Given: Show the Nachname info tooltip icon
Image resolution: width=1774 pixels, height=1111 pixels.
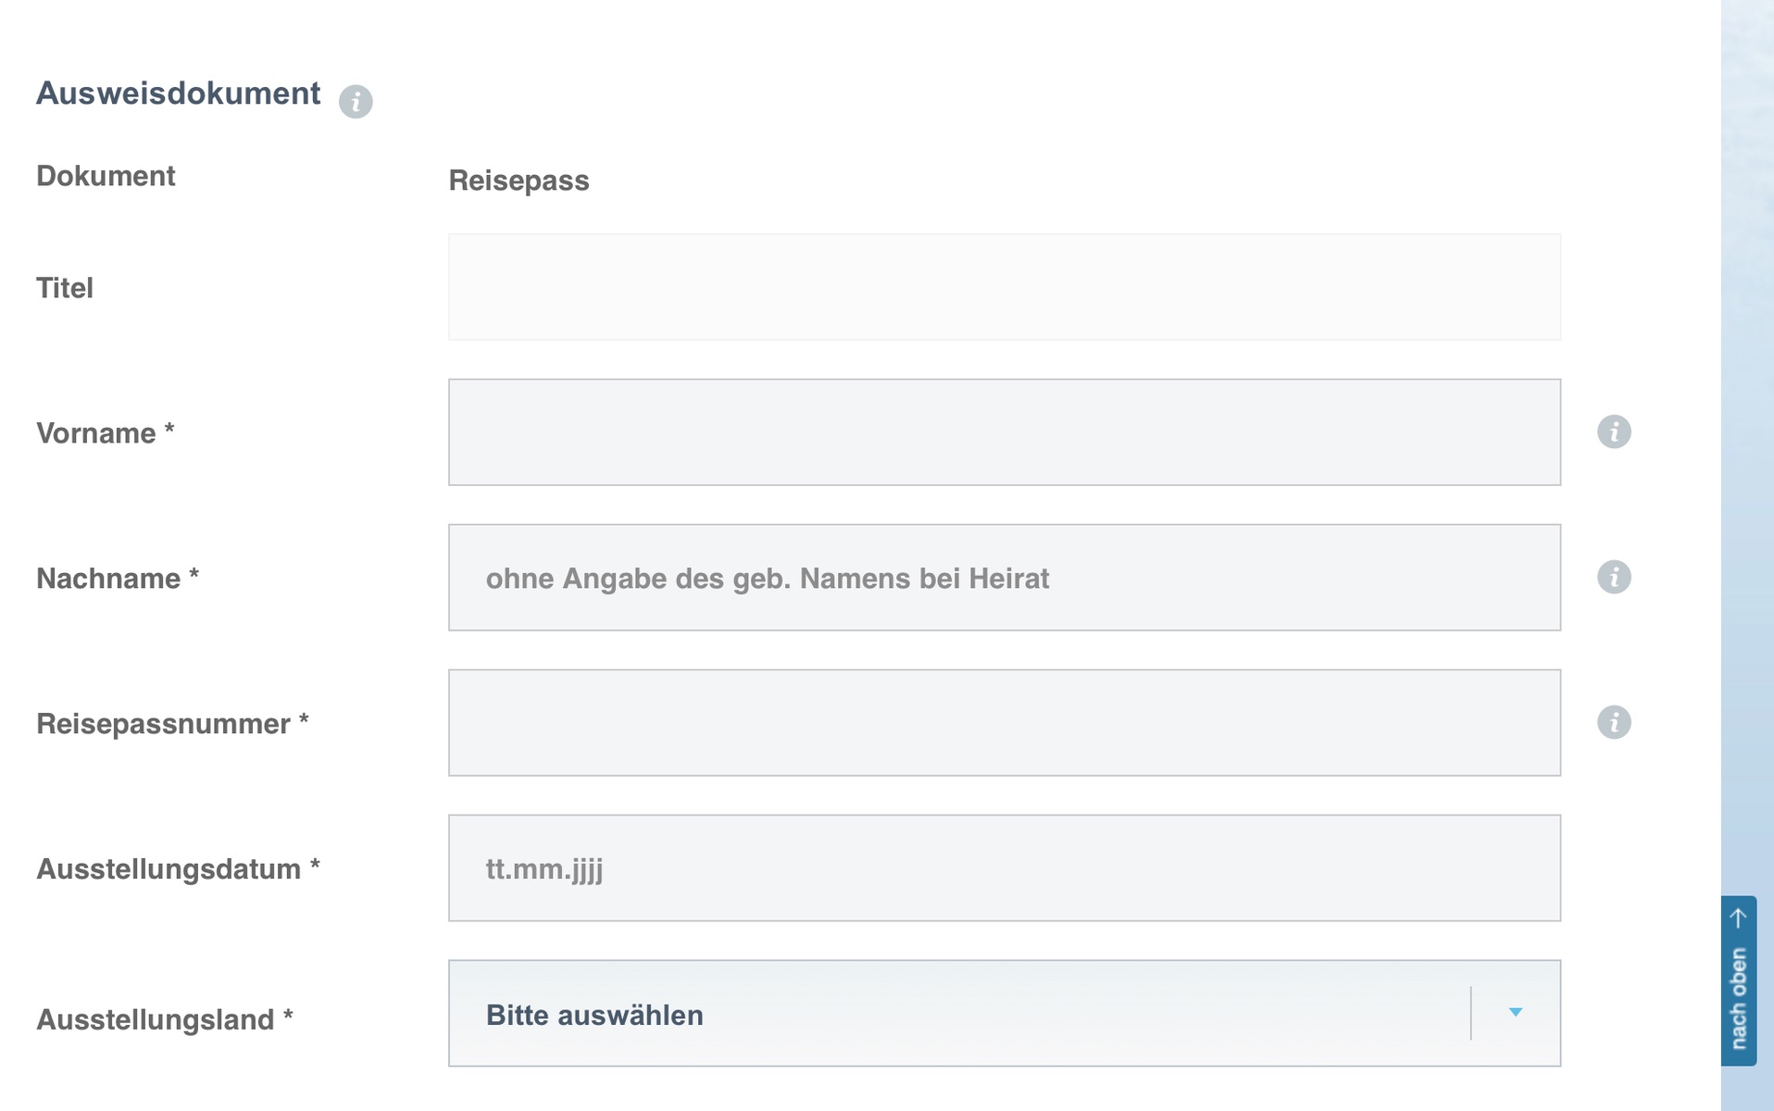Looking at the screenshot, I should 1614,577.
